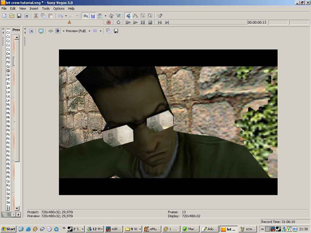Screen dimensions: 311x233
Task: Open the Split Screen View dropdown arrow
Action: [x=63, y=31]
